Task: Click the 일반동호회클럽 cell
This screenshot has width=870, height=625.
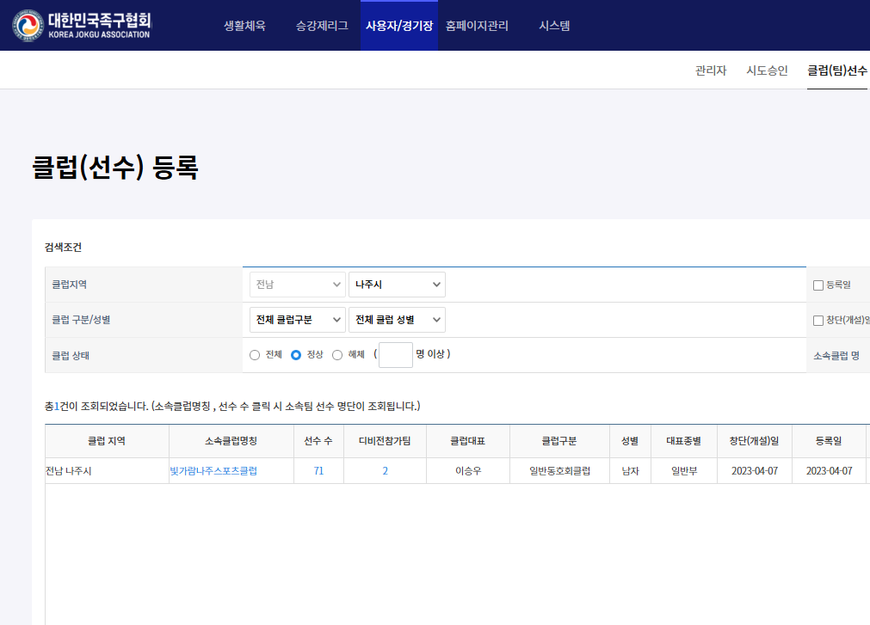Action: [x=560, y=471]
